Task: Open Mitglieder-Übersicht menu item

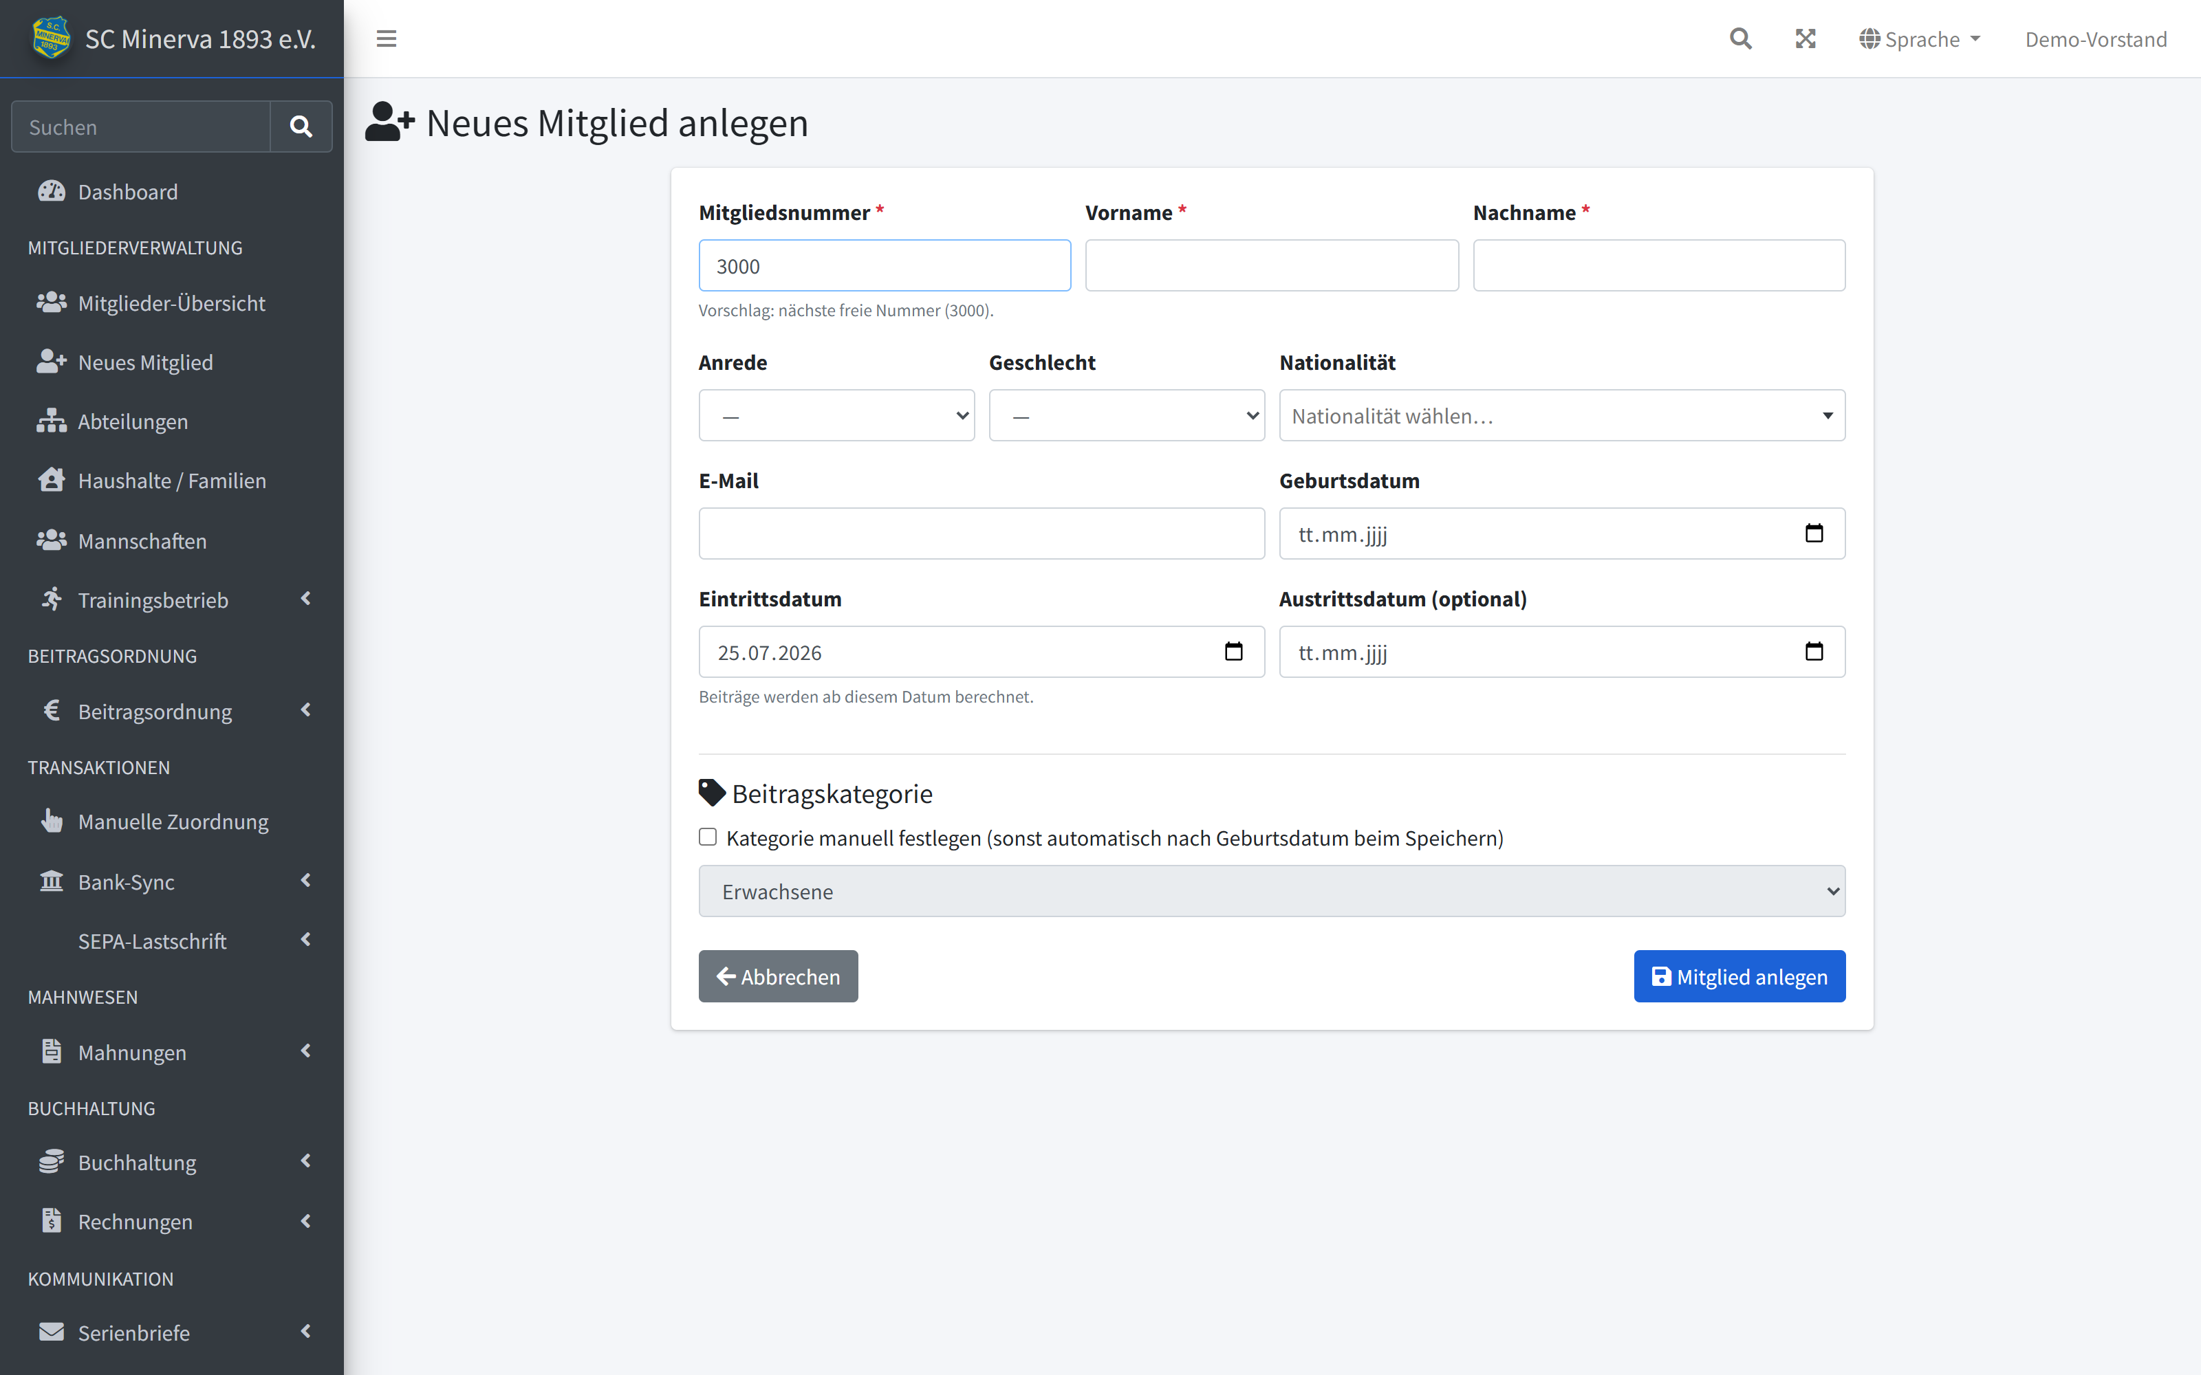Action: (x=172, y=302)
